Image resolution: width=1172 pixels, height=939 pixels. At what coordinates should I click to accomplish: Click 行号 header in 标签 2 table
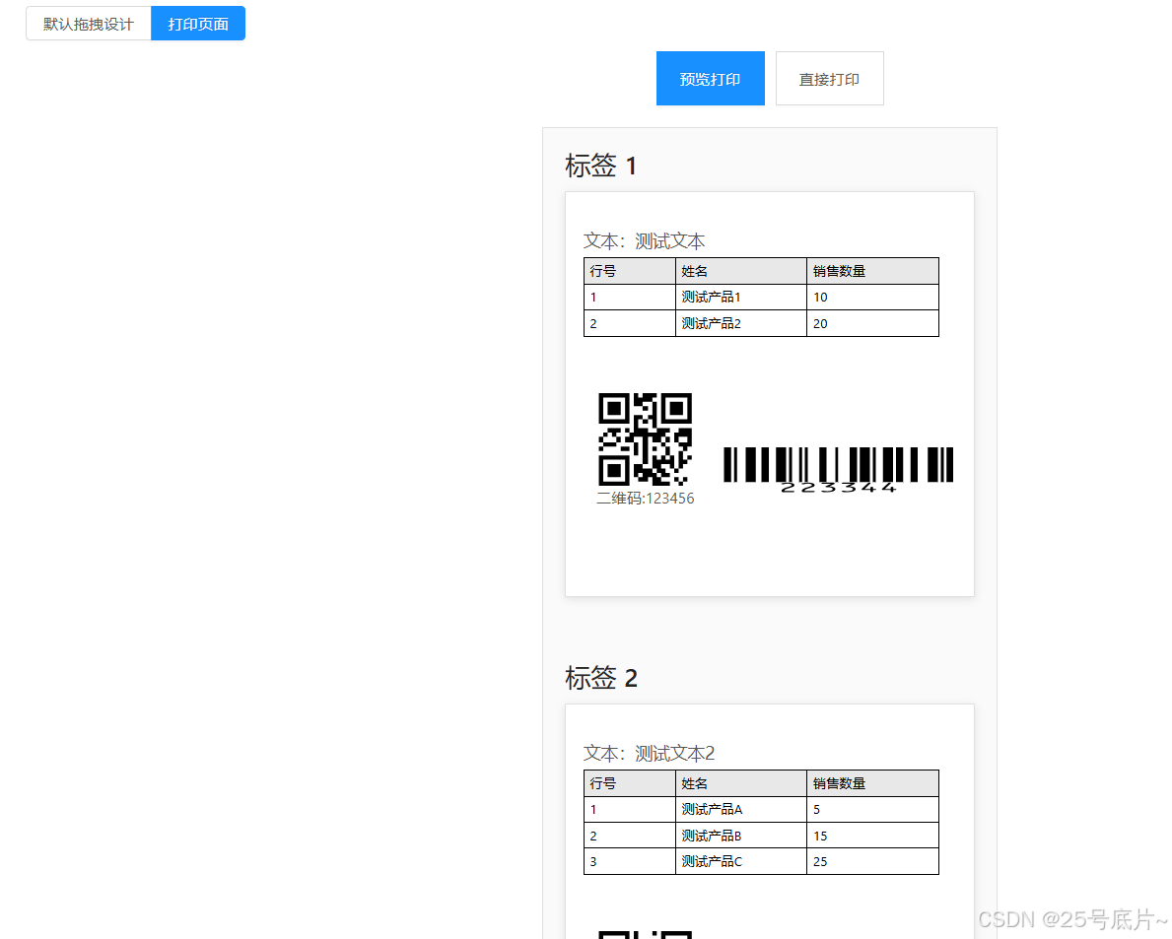coord(629,783)
